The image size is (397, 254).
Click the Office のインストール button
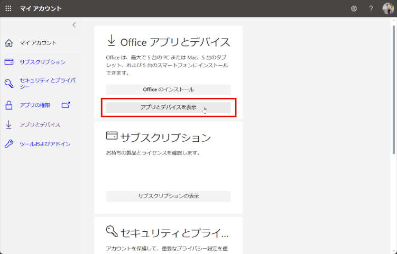point(169,89)
